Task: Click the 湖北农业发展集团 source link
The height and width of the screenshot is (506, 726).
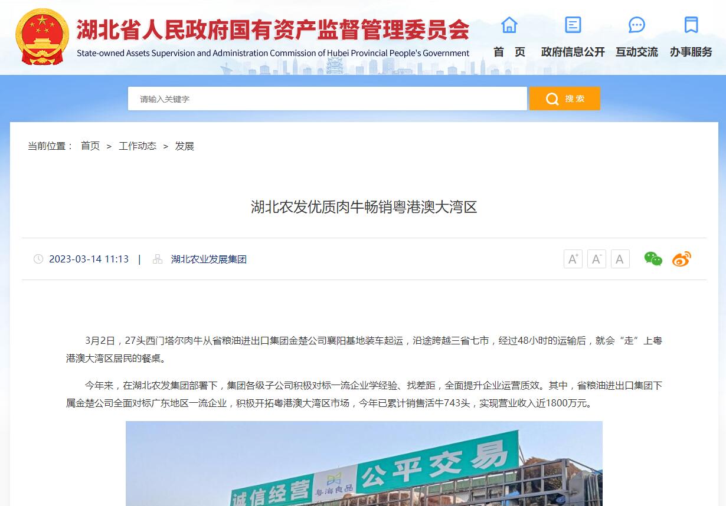Action: [x=209, y=259]
